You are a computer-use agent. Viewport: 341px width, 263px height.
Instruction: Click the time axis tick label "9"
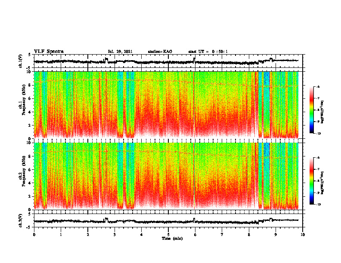[x=276, y=235]
